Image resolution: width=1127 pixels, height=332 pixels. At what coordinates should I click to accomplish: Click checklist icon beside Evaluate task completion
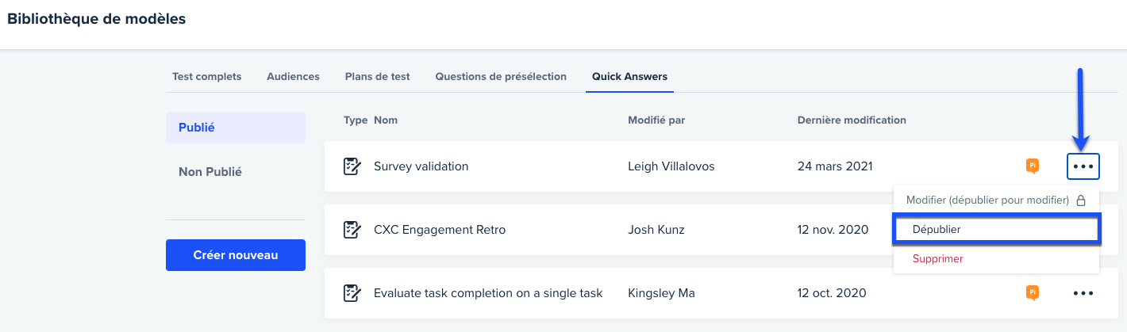tap(352, 293)
